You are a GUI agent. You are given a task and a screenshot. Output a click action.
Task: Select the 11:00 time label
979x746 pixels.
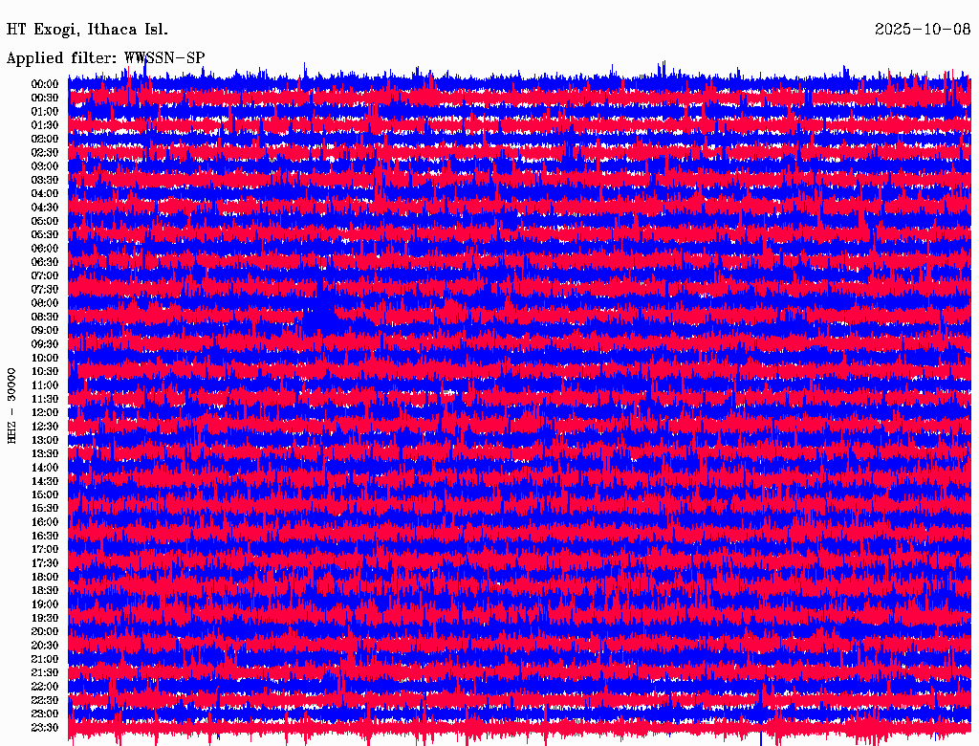point(45,385)
